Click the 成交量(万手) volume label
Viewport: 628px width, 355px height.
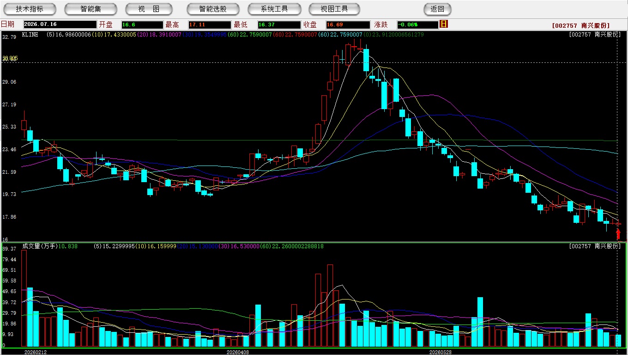point(40,246)
